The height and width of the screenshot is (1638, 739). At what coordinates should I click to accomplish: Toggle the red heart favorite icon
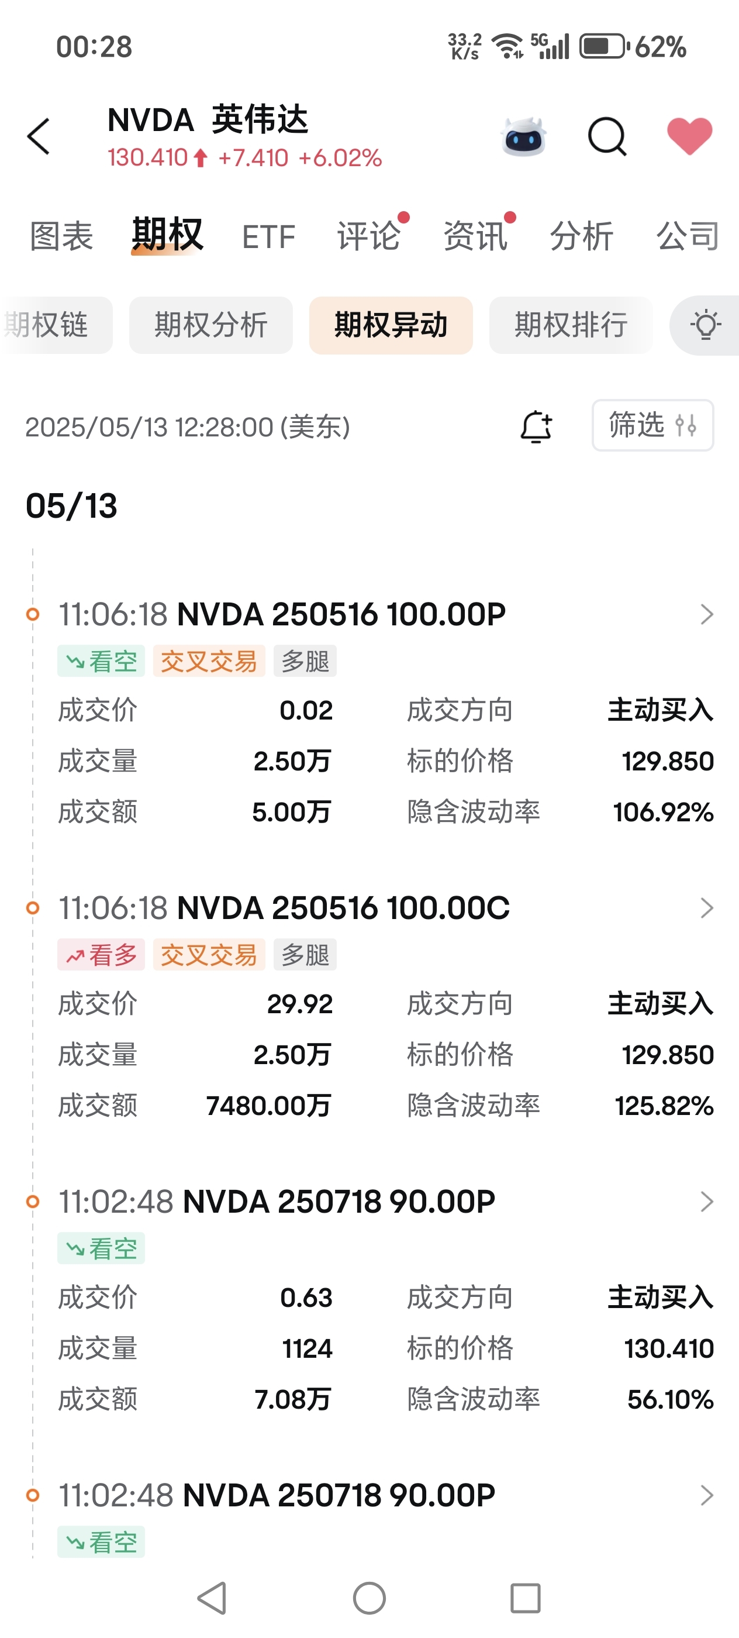689,136
